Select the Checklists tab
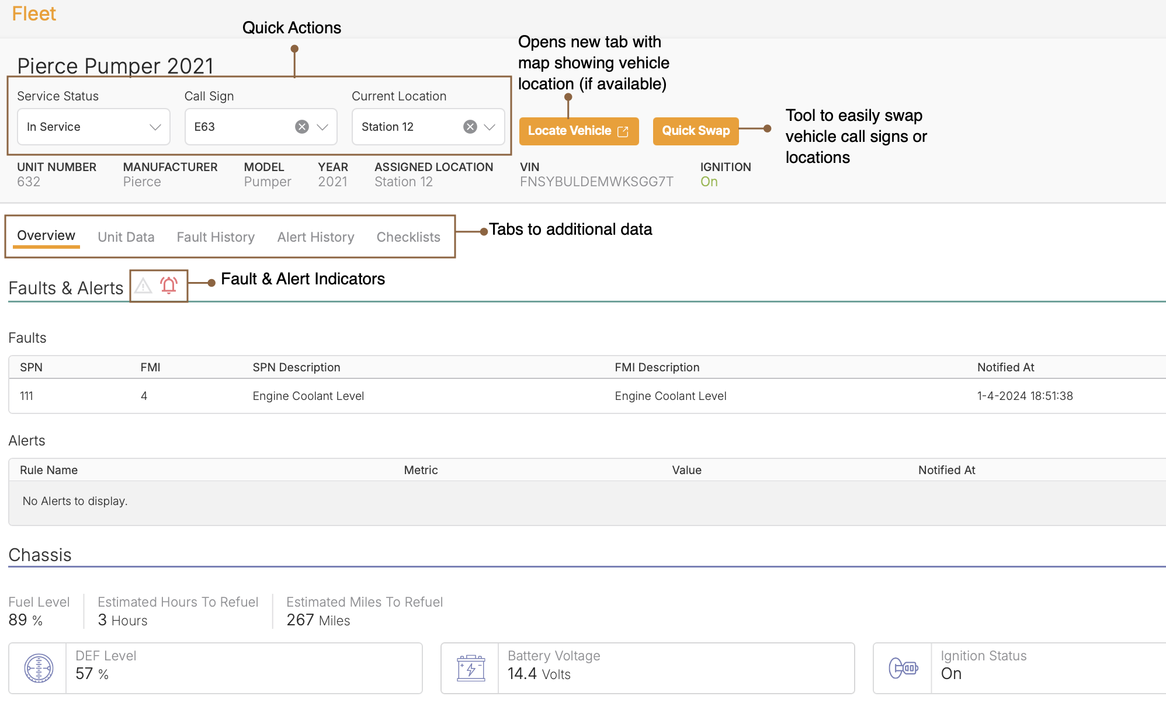 pyautogui.click(x=408, y=237)
